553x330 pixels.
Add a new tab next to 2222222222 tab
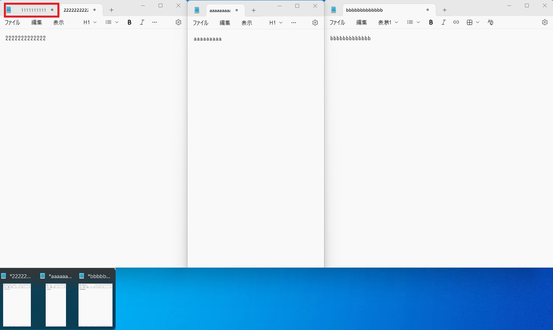click(x=111, y=10)
